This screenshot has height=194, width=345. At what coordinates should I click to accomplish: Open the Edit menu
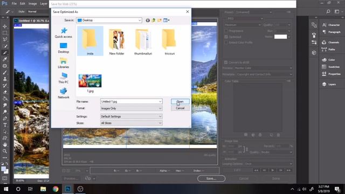coord(23,4)
